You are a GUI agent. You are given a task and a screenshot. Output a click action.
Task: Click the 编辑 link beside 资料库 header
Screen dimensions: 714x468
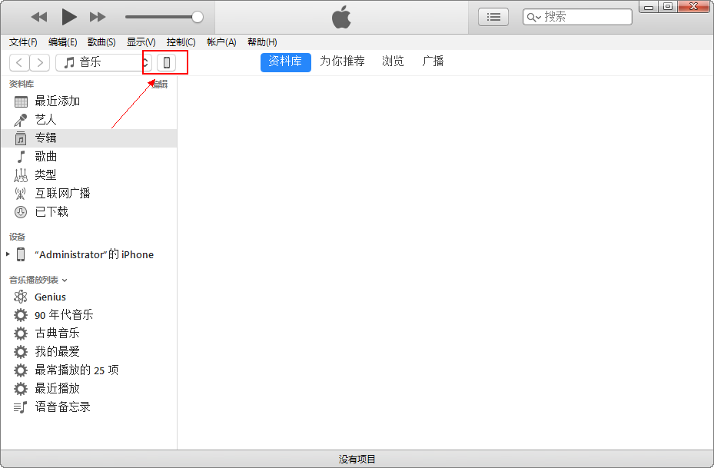[159, 85]
